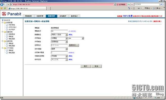Switch to the 系统维护 tab

(63, 16)
